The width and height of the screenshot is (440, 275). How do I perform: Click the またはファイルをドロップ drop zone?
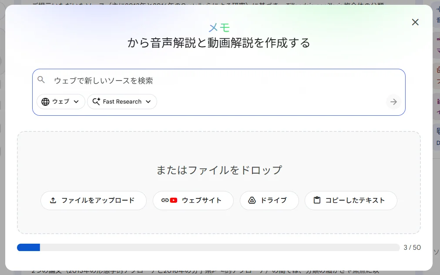click(218, 170)
